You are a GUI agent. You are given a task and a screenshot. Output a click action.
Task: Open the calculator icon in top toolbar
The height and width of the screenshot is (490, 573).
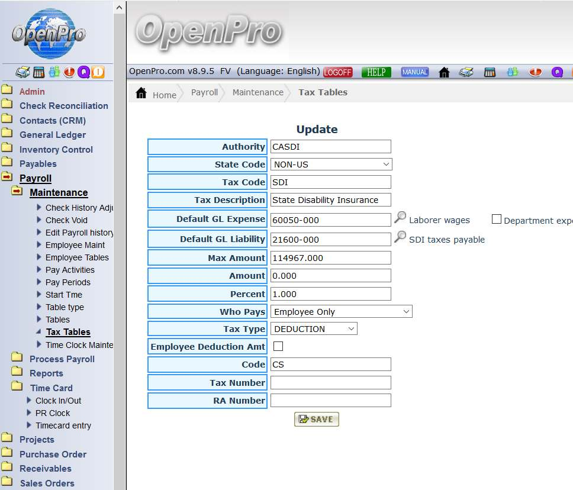click(490, 72)
